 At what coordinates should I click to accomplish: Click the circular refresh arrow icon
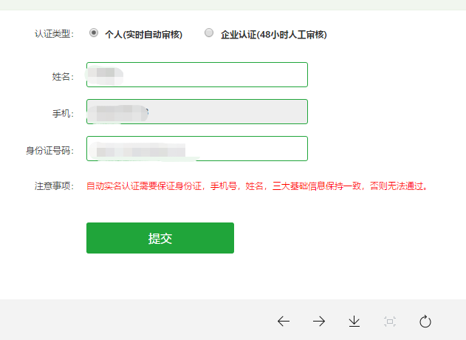click(x=425, y=322)
